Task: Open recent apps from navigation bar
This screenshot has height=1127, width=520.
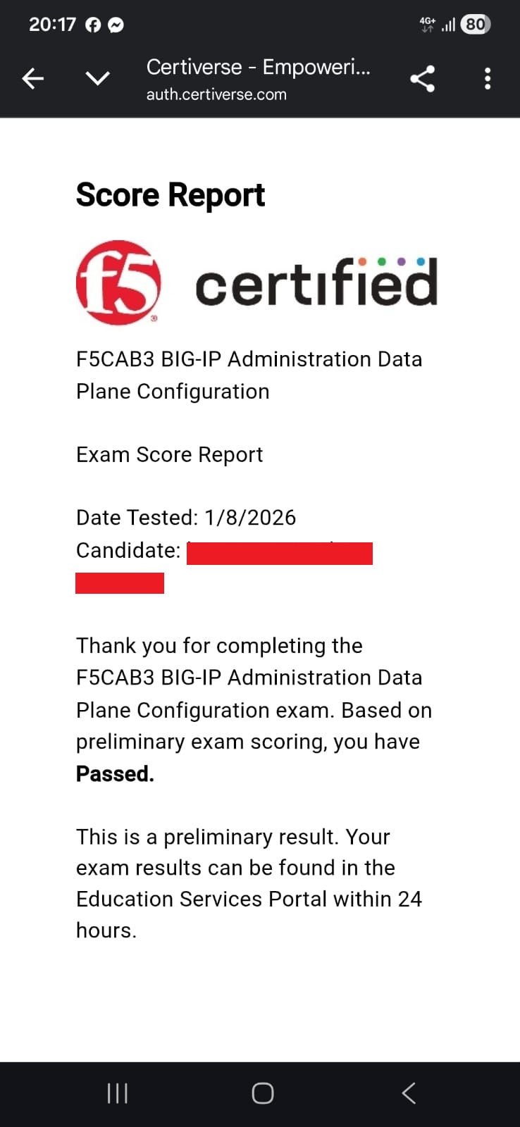Action: click(x=117, y=1093)
